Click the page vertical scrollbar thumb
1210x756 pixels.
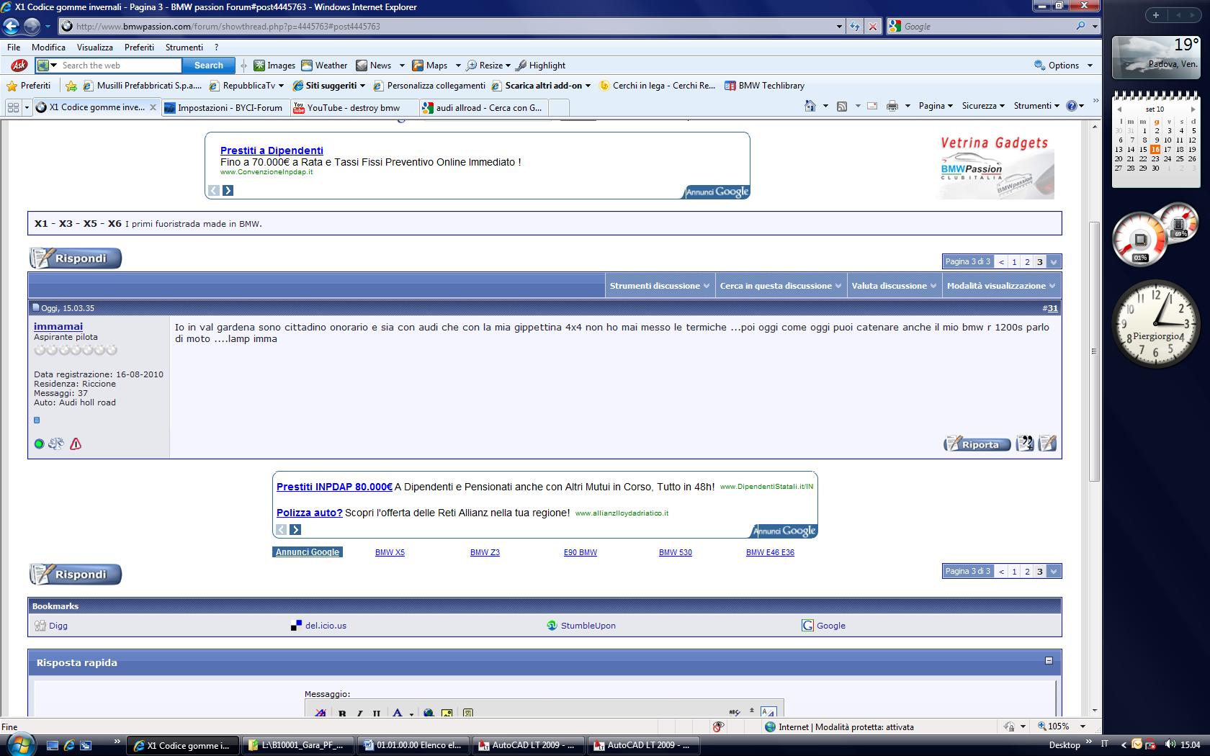click(1095, 351)
